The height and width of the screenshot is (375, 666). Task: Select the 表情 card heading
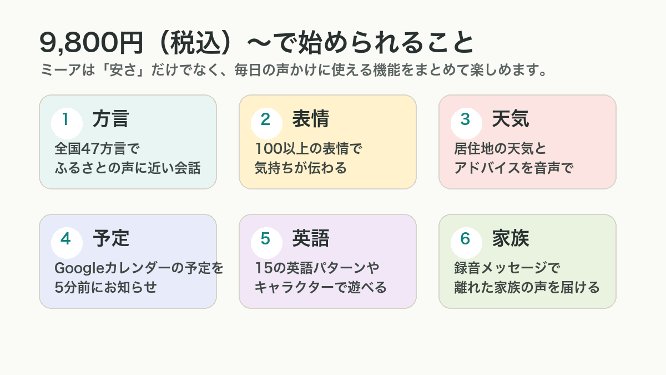(311, 119)
